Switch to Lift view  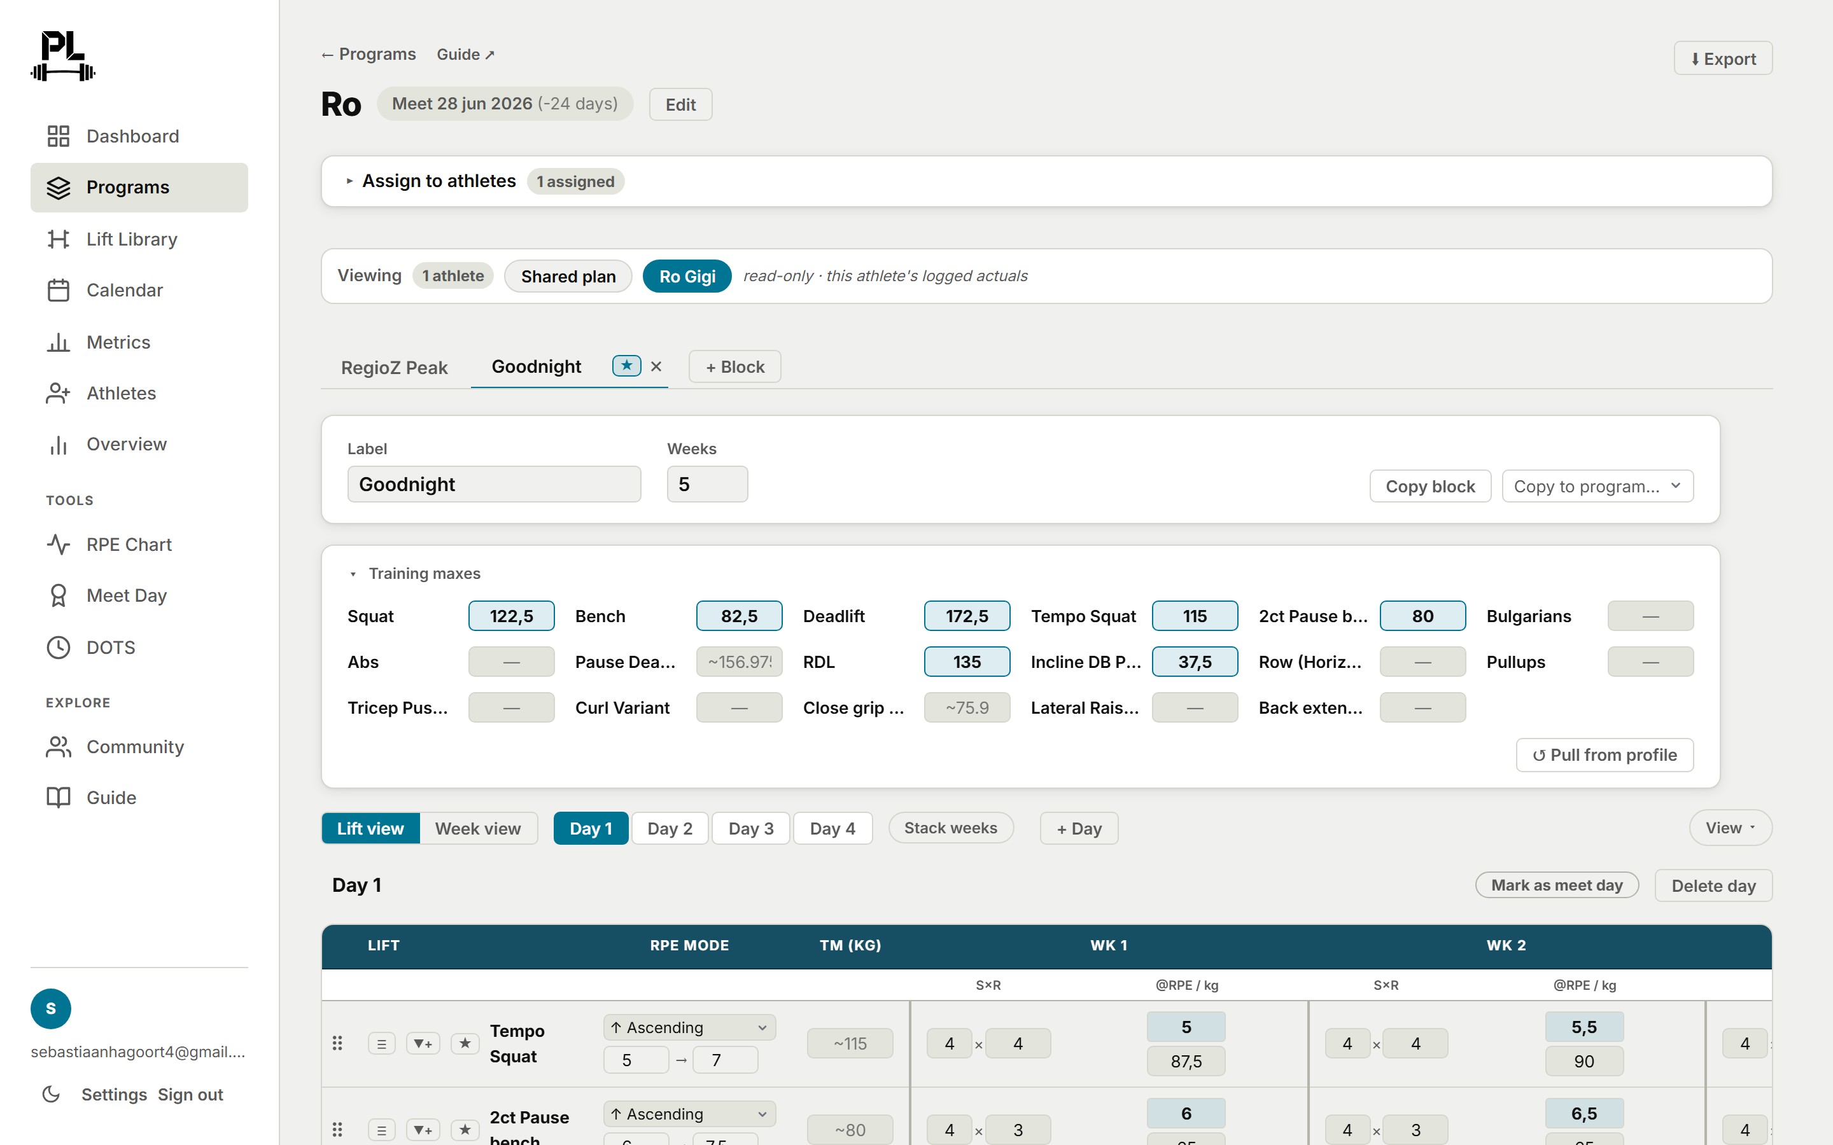[370, 828]
